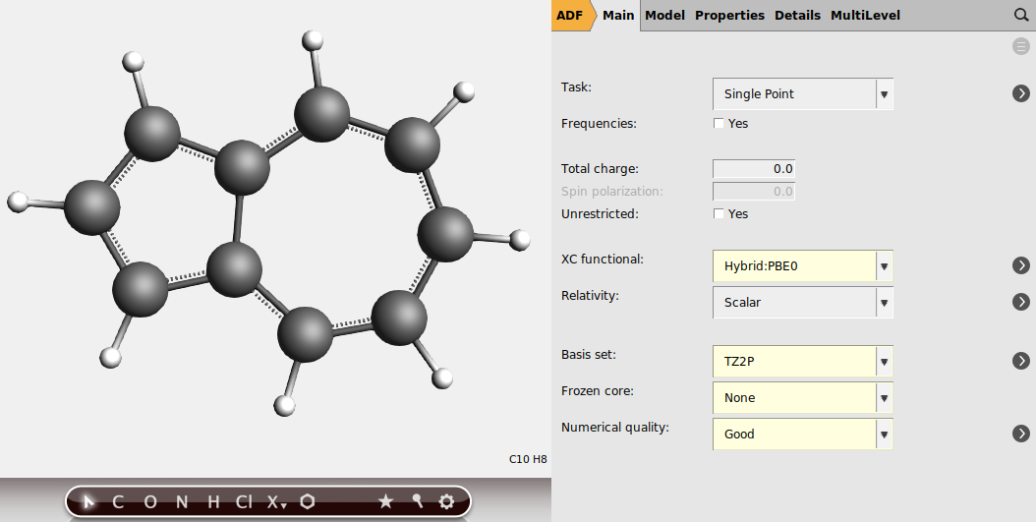Switch to the Properties tab
The image size is (1036, 522).
pos(729,16)
